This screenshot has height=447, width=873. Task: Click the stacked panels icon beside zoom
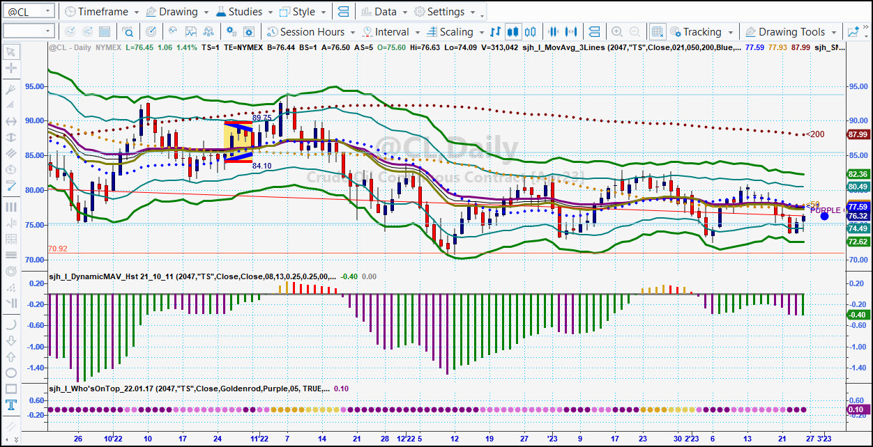click(x=595, y=32)
